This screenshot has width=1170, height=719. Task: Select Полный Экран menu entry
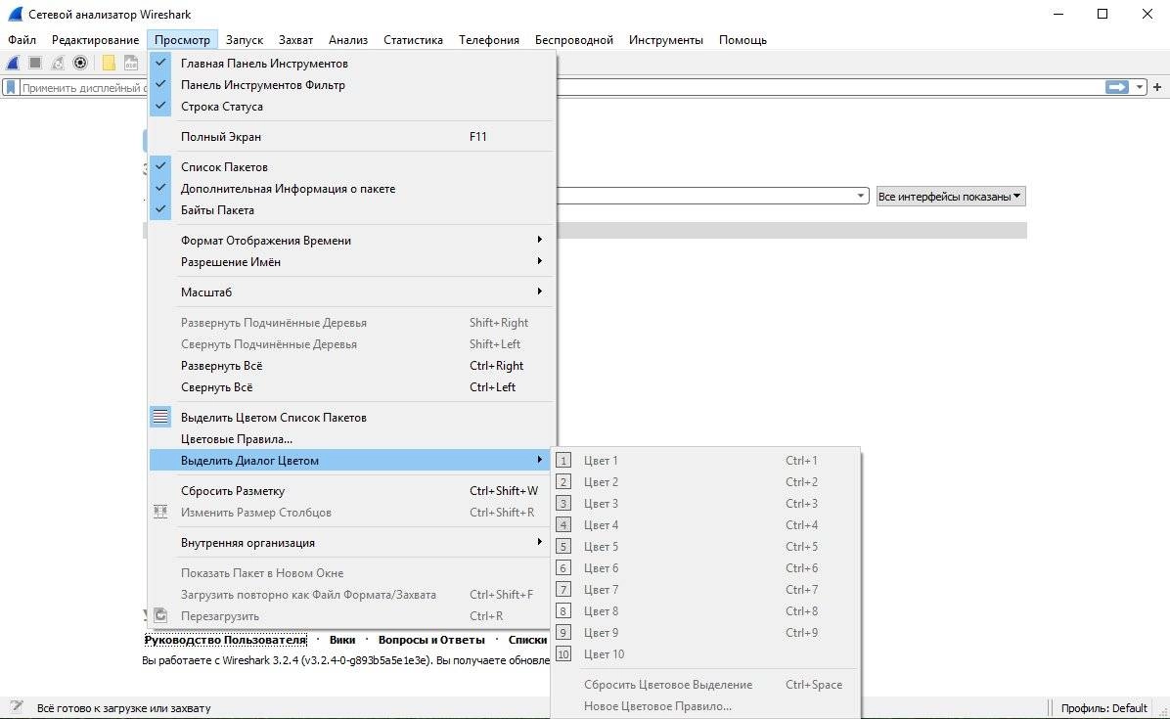coord(351,137)
